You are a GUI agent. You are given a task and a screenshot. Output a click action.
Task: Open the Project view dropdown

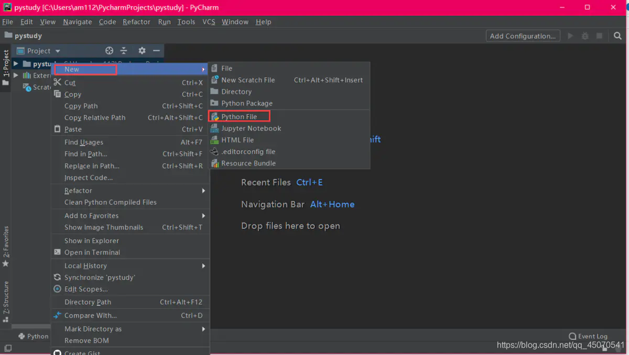click(x=58, y=51)
